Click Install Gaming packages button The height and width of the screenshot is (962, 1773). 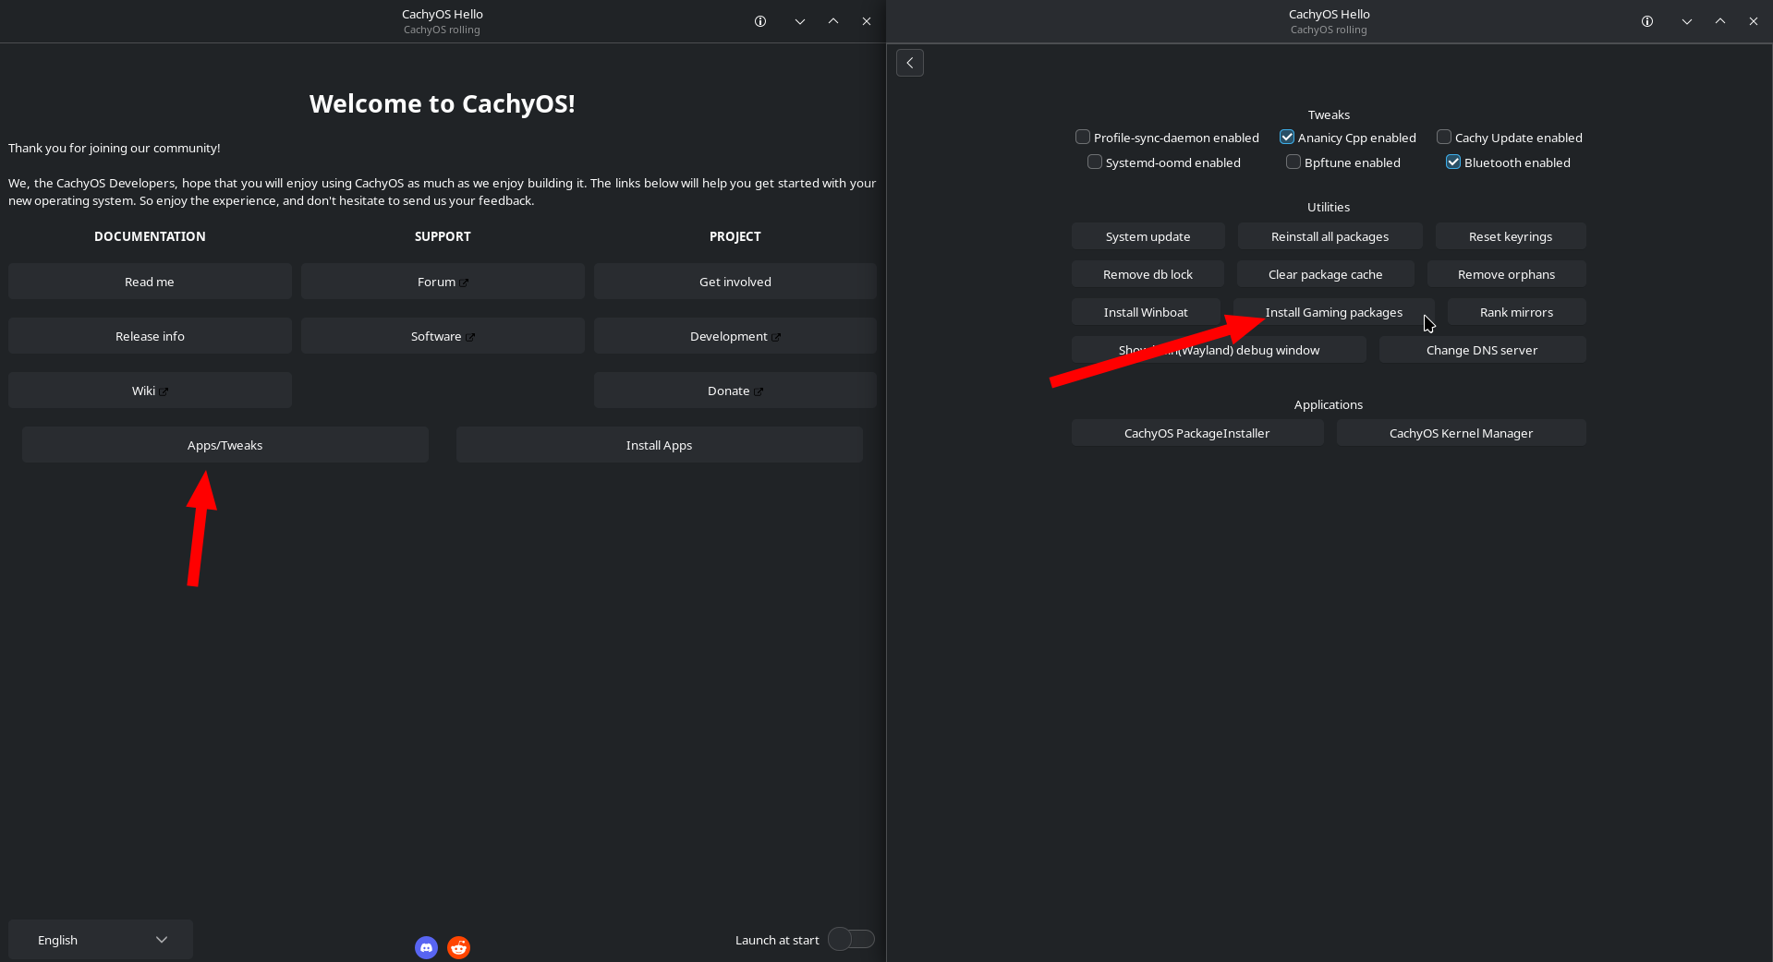(1333, 312)
